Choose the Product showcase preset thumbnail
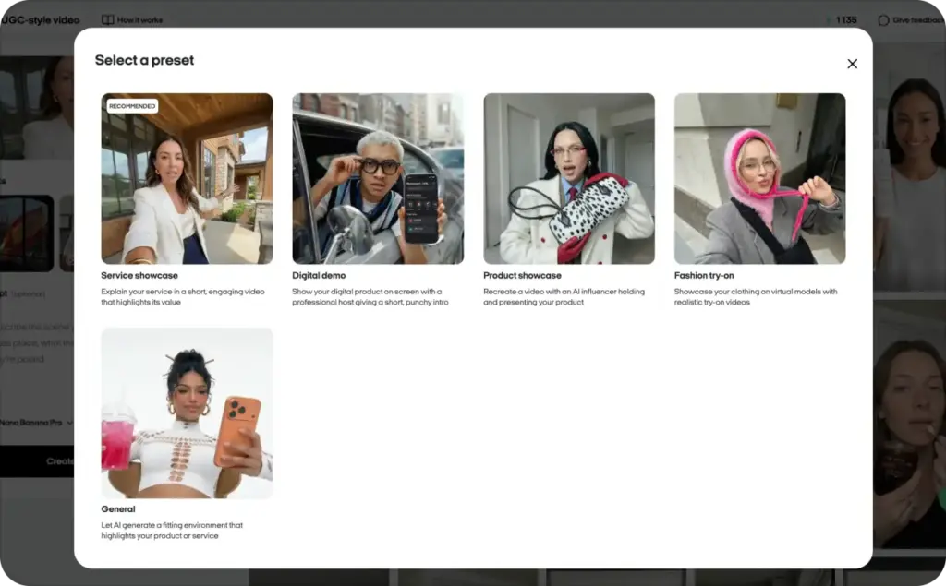Viewport: 946px width, 586px height. coord(569,178)
